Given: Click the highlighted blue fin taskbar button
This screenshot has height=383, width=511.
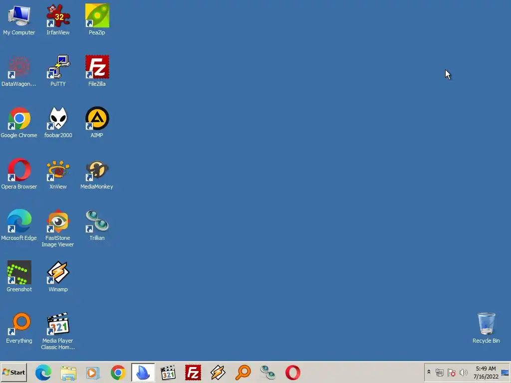Looking at the screenshot, I should [x=143, y=373].
